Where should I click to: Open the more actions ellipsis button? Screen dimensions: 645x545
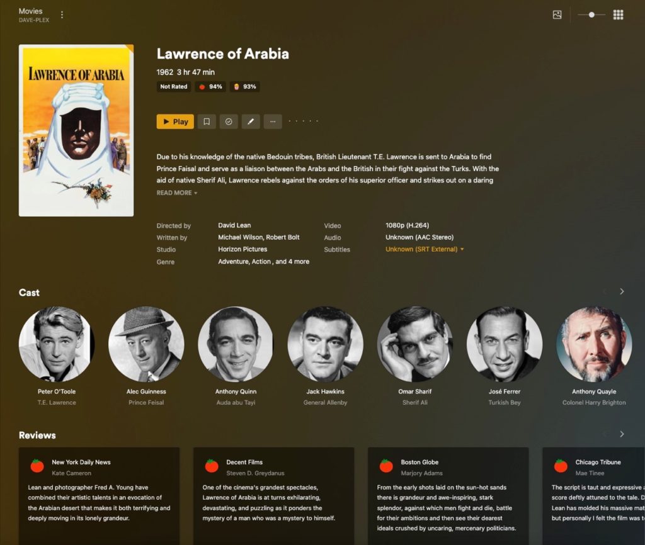point(273,121)
